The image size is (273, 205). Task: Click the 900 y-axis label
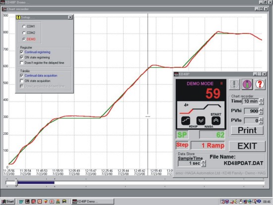[5, 15]
